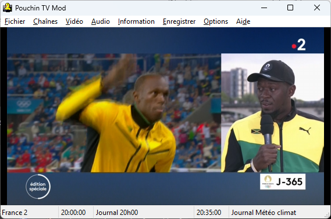Open the Aide menu
The image size is (331, 219).
point(243,21)
